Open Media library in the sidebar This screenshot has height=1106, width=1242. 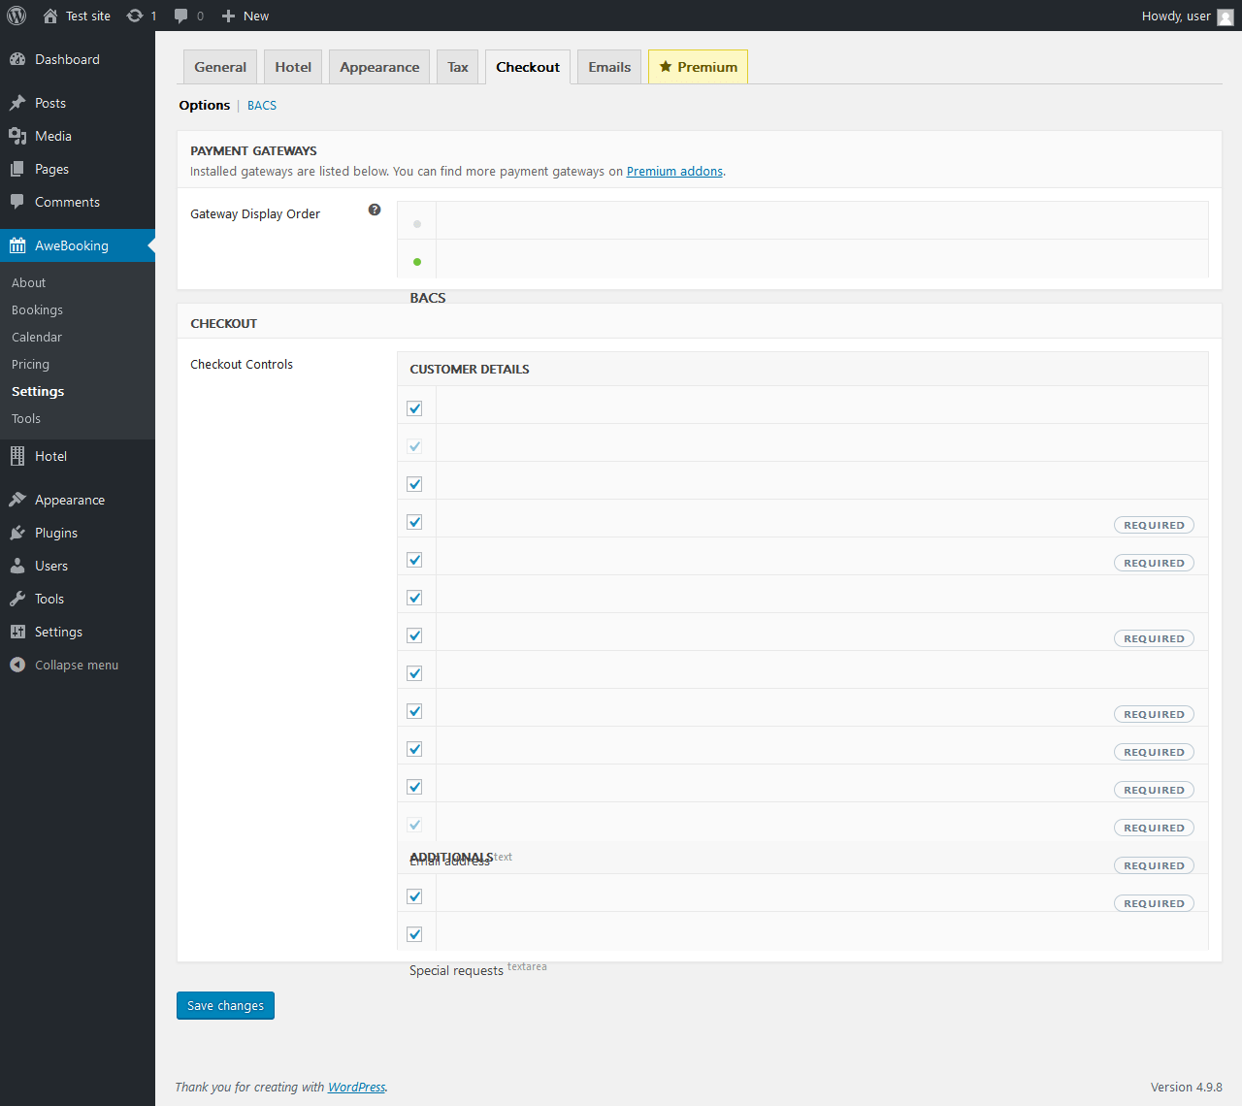click(53, 136)
